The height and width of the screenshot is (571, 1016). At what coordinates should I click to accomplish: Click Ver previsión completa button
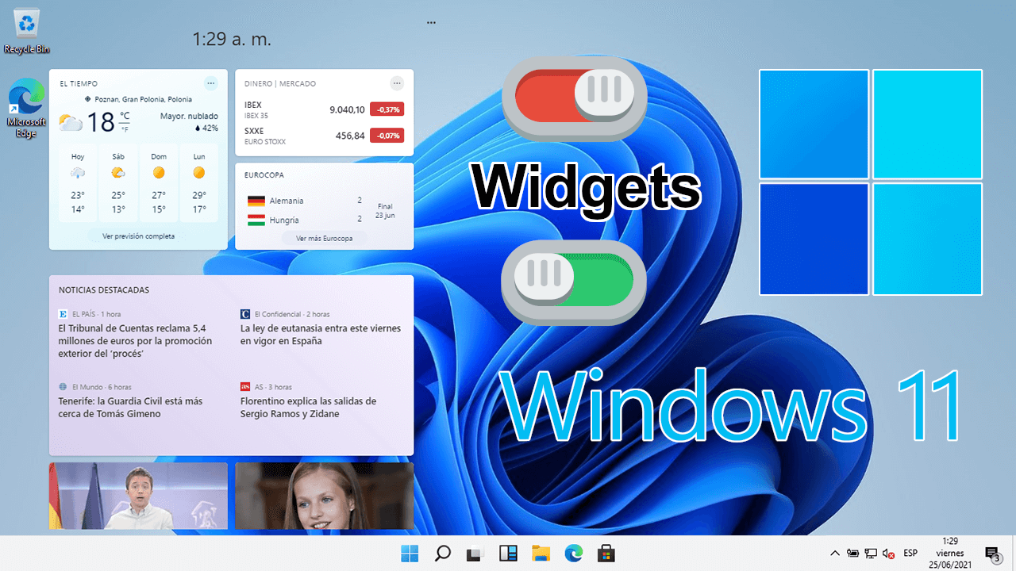tap(138, 236)
